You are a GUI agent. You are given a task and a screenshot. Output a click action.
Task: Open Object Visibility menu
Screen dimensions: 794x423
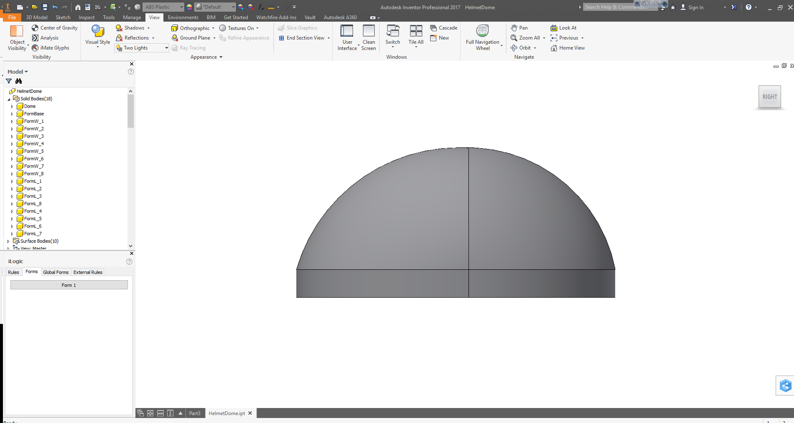tap(17, 38)
